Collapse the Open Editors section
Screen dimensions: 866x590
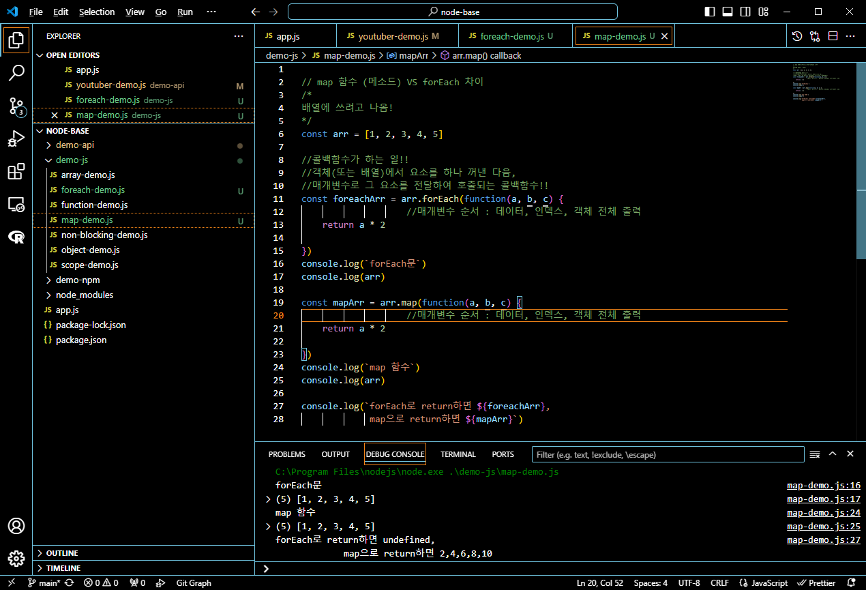tap(144, 55)
